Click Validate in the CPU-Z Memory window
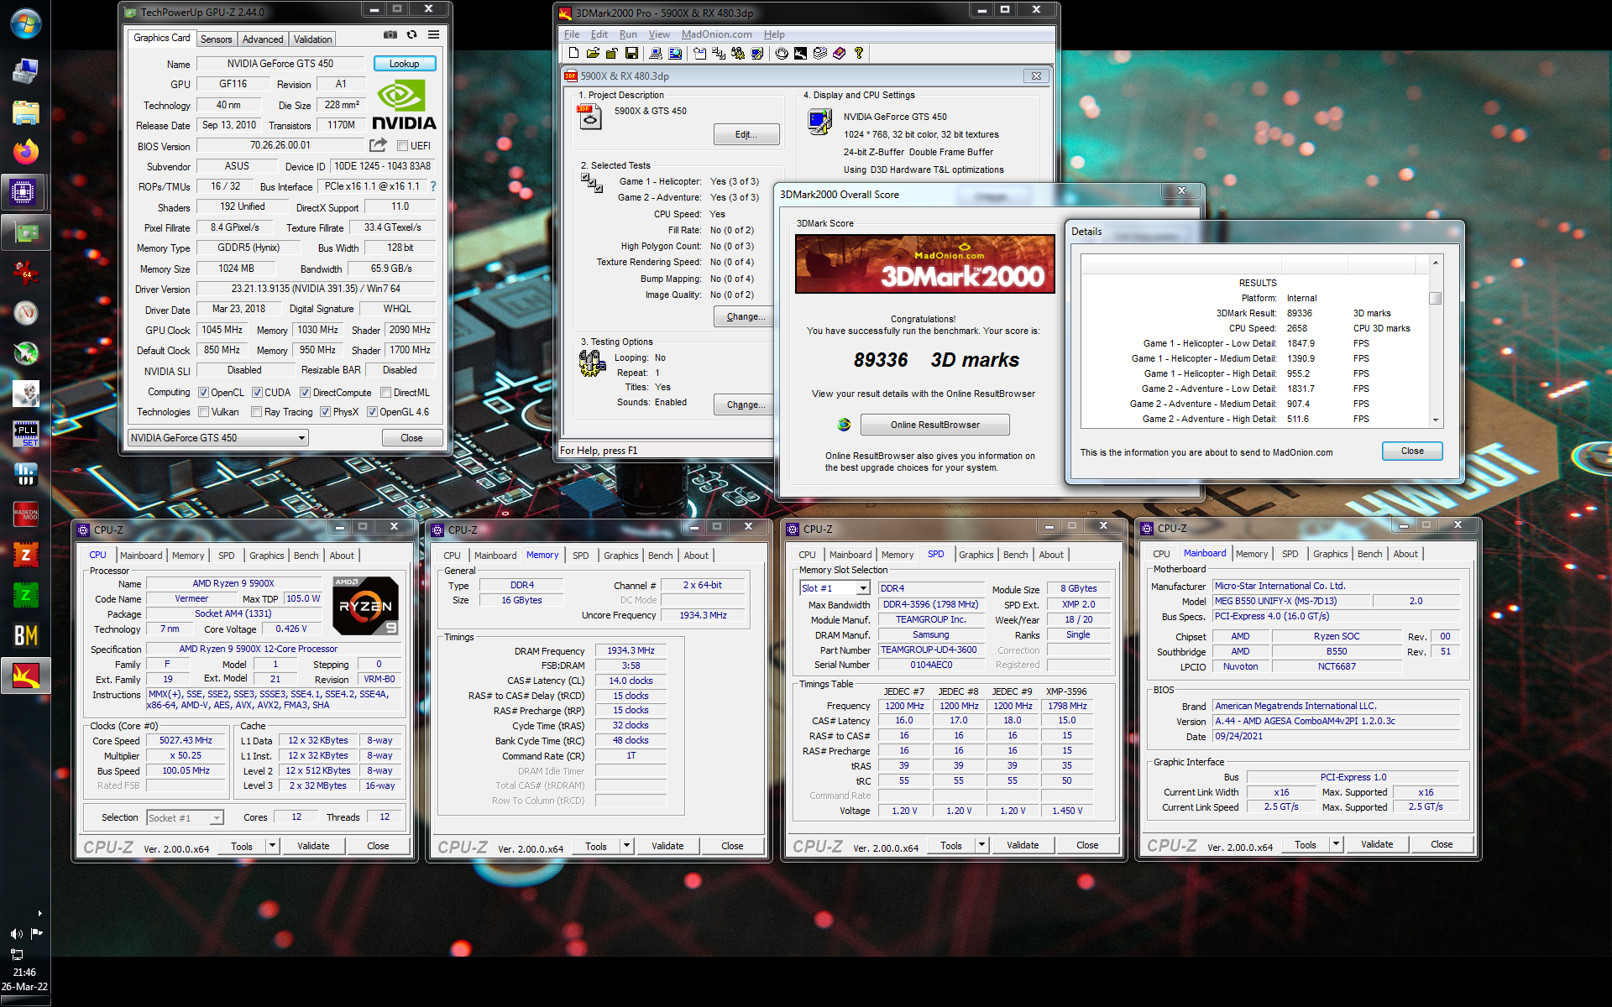Viewport: 1612px width, 1007px height. point(667,846)
